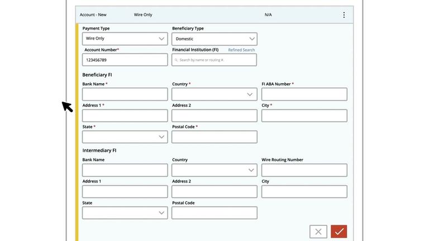This screenshot has width=429, height=241.
Task: Click the Beneficiary FI Address 1 field
Action: point(125,115)
